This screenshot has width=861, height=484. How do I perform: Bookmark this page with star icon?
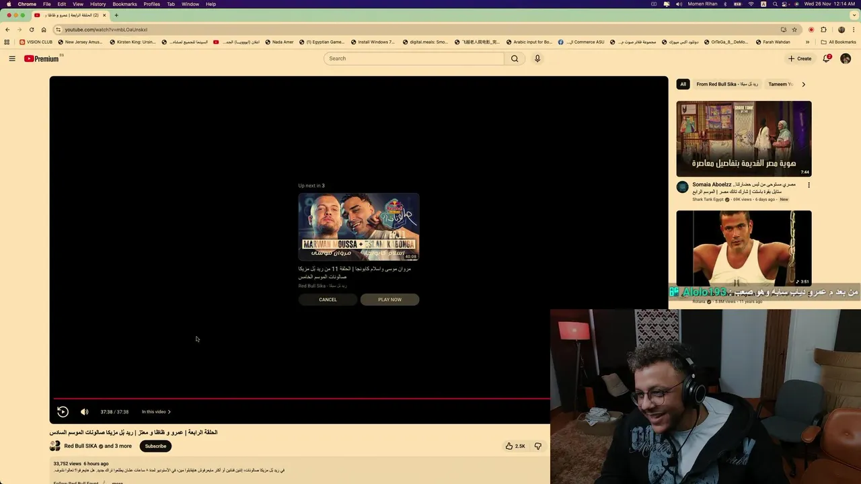794,30
